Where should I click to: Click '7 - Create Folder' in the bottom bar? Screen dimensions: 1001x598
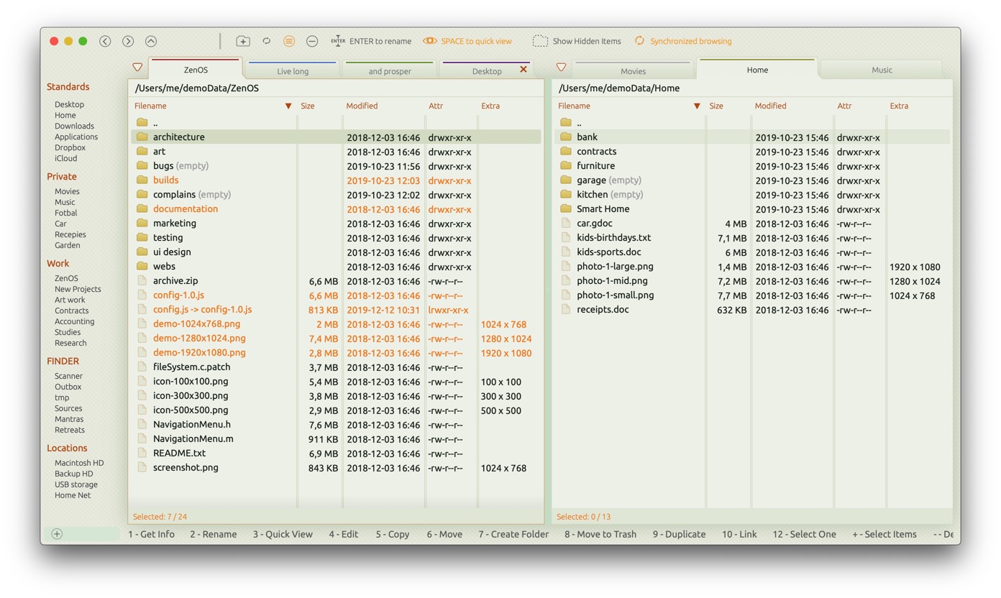513,535
